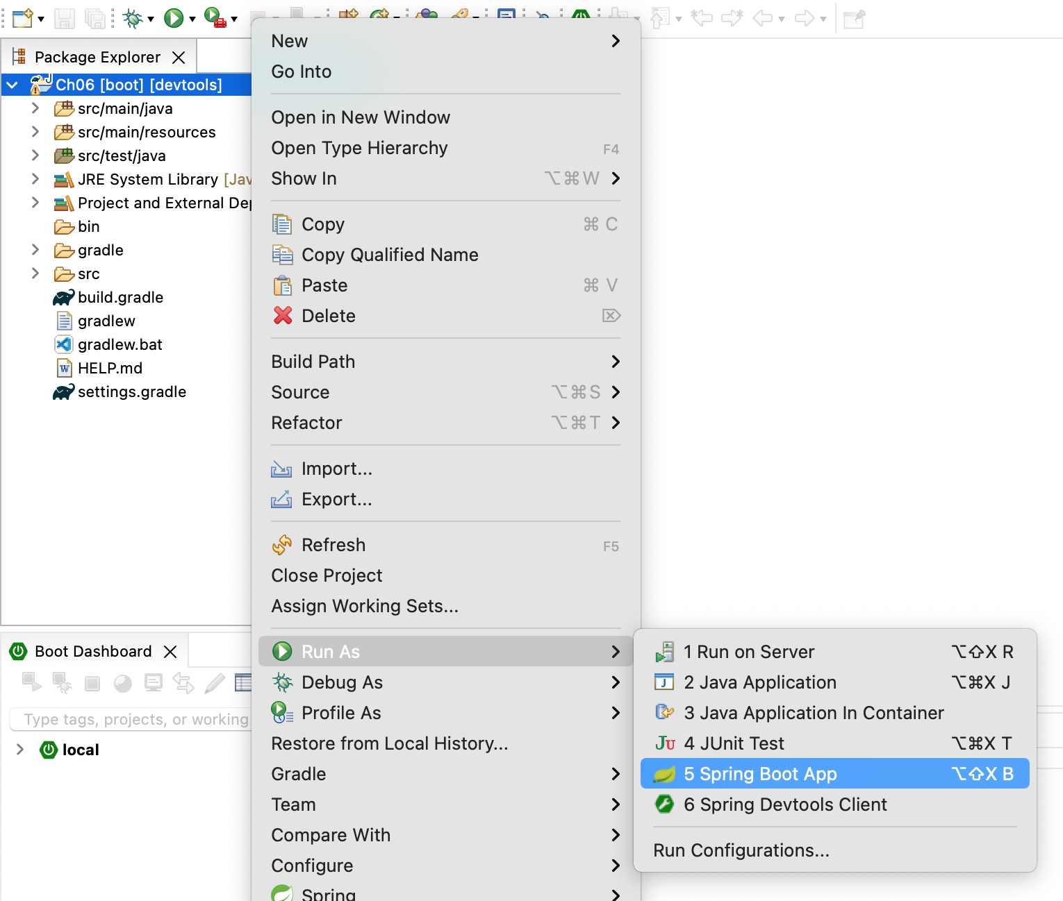Click the Save toolbar icon

65,18
